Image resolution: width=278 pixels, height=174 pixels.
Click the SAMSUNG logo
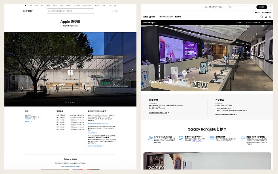click(x=149, y=17)
